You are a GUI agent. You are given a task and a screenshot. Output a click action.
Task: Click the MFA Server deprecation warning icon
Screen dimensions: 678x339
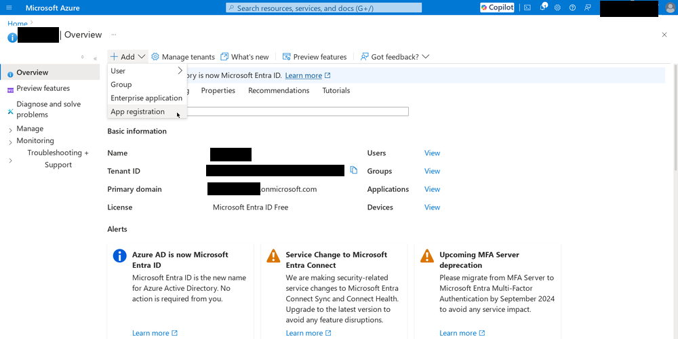click(427, 256)
